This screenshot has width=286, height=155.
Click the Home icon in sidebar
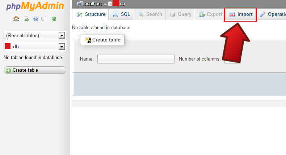coord(16,19)
